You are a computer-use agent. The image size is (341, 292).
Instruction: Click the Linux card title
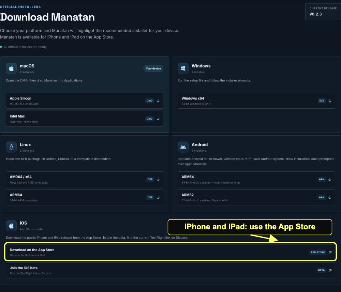click(25, 144)
